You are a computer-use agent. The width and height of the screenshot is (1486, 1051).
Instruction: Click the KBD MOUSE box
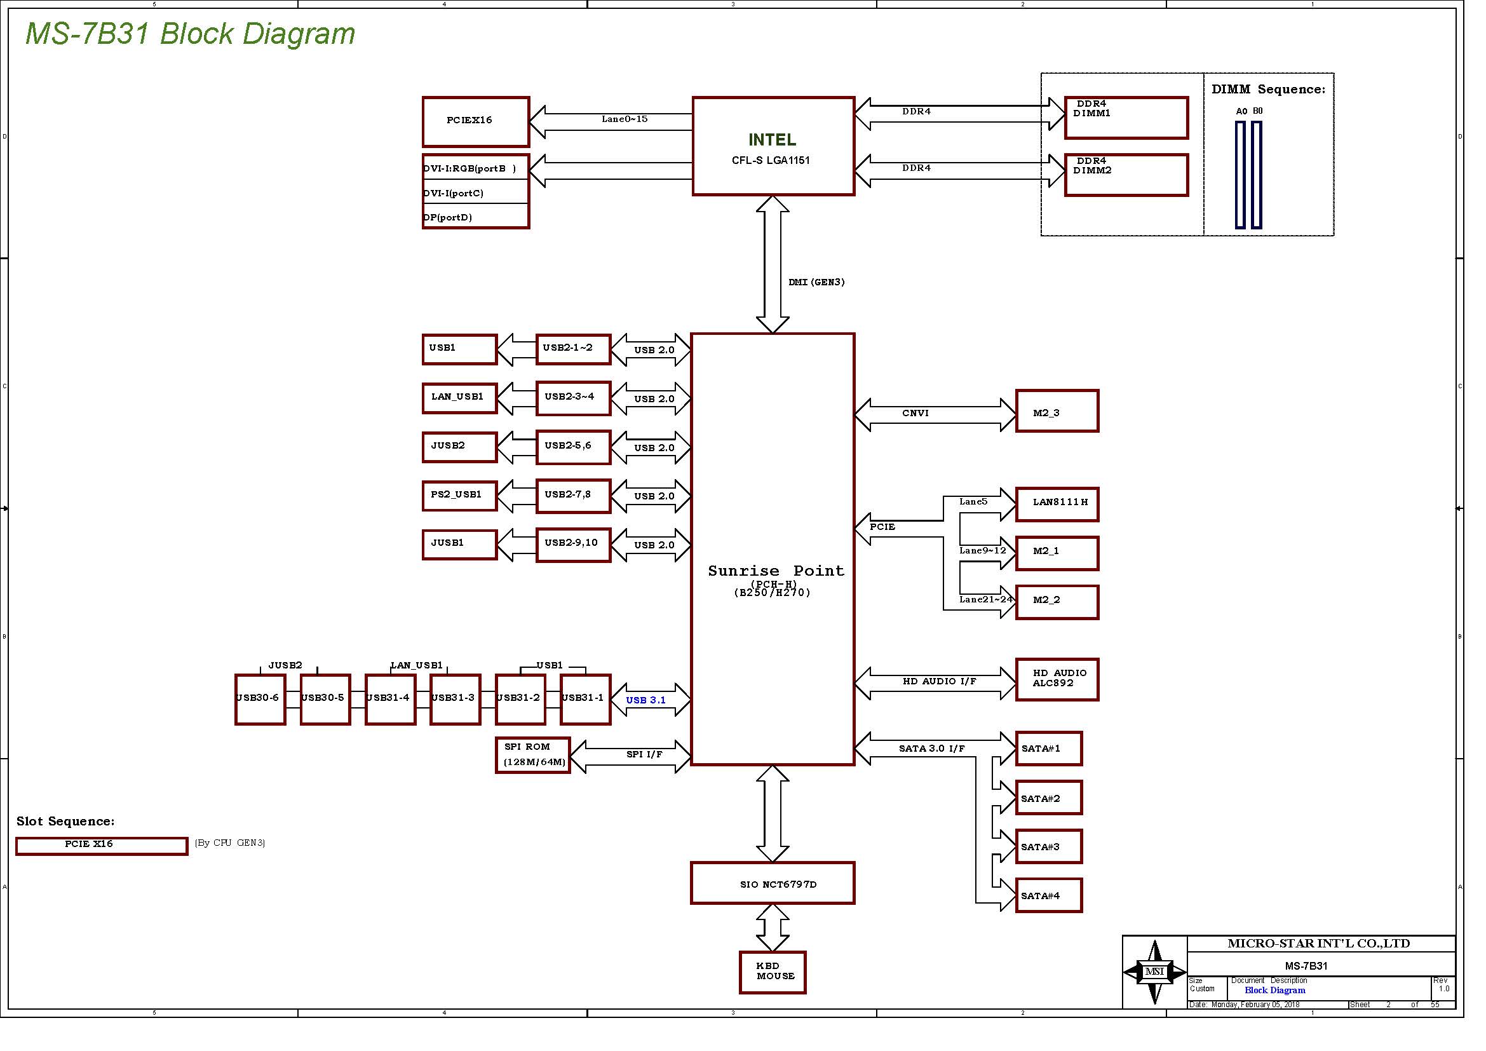(773, 972)
